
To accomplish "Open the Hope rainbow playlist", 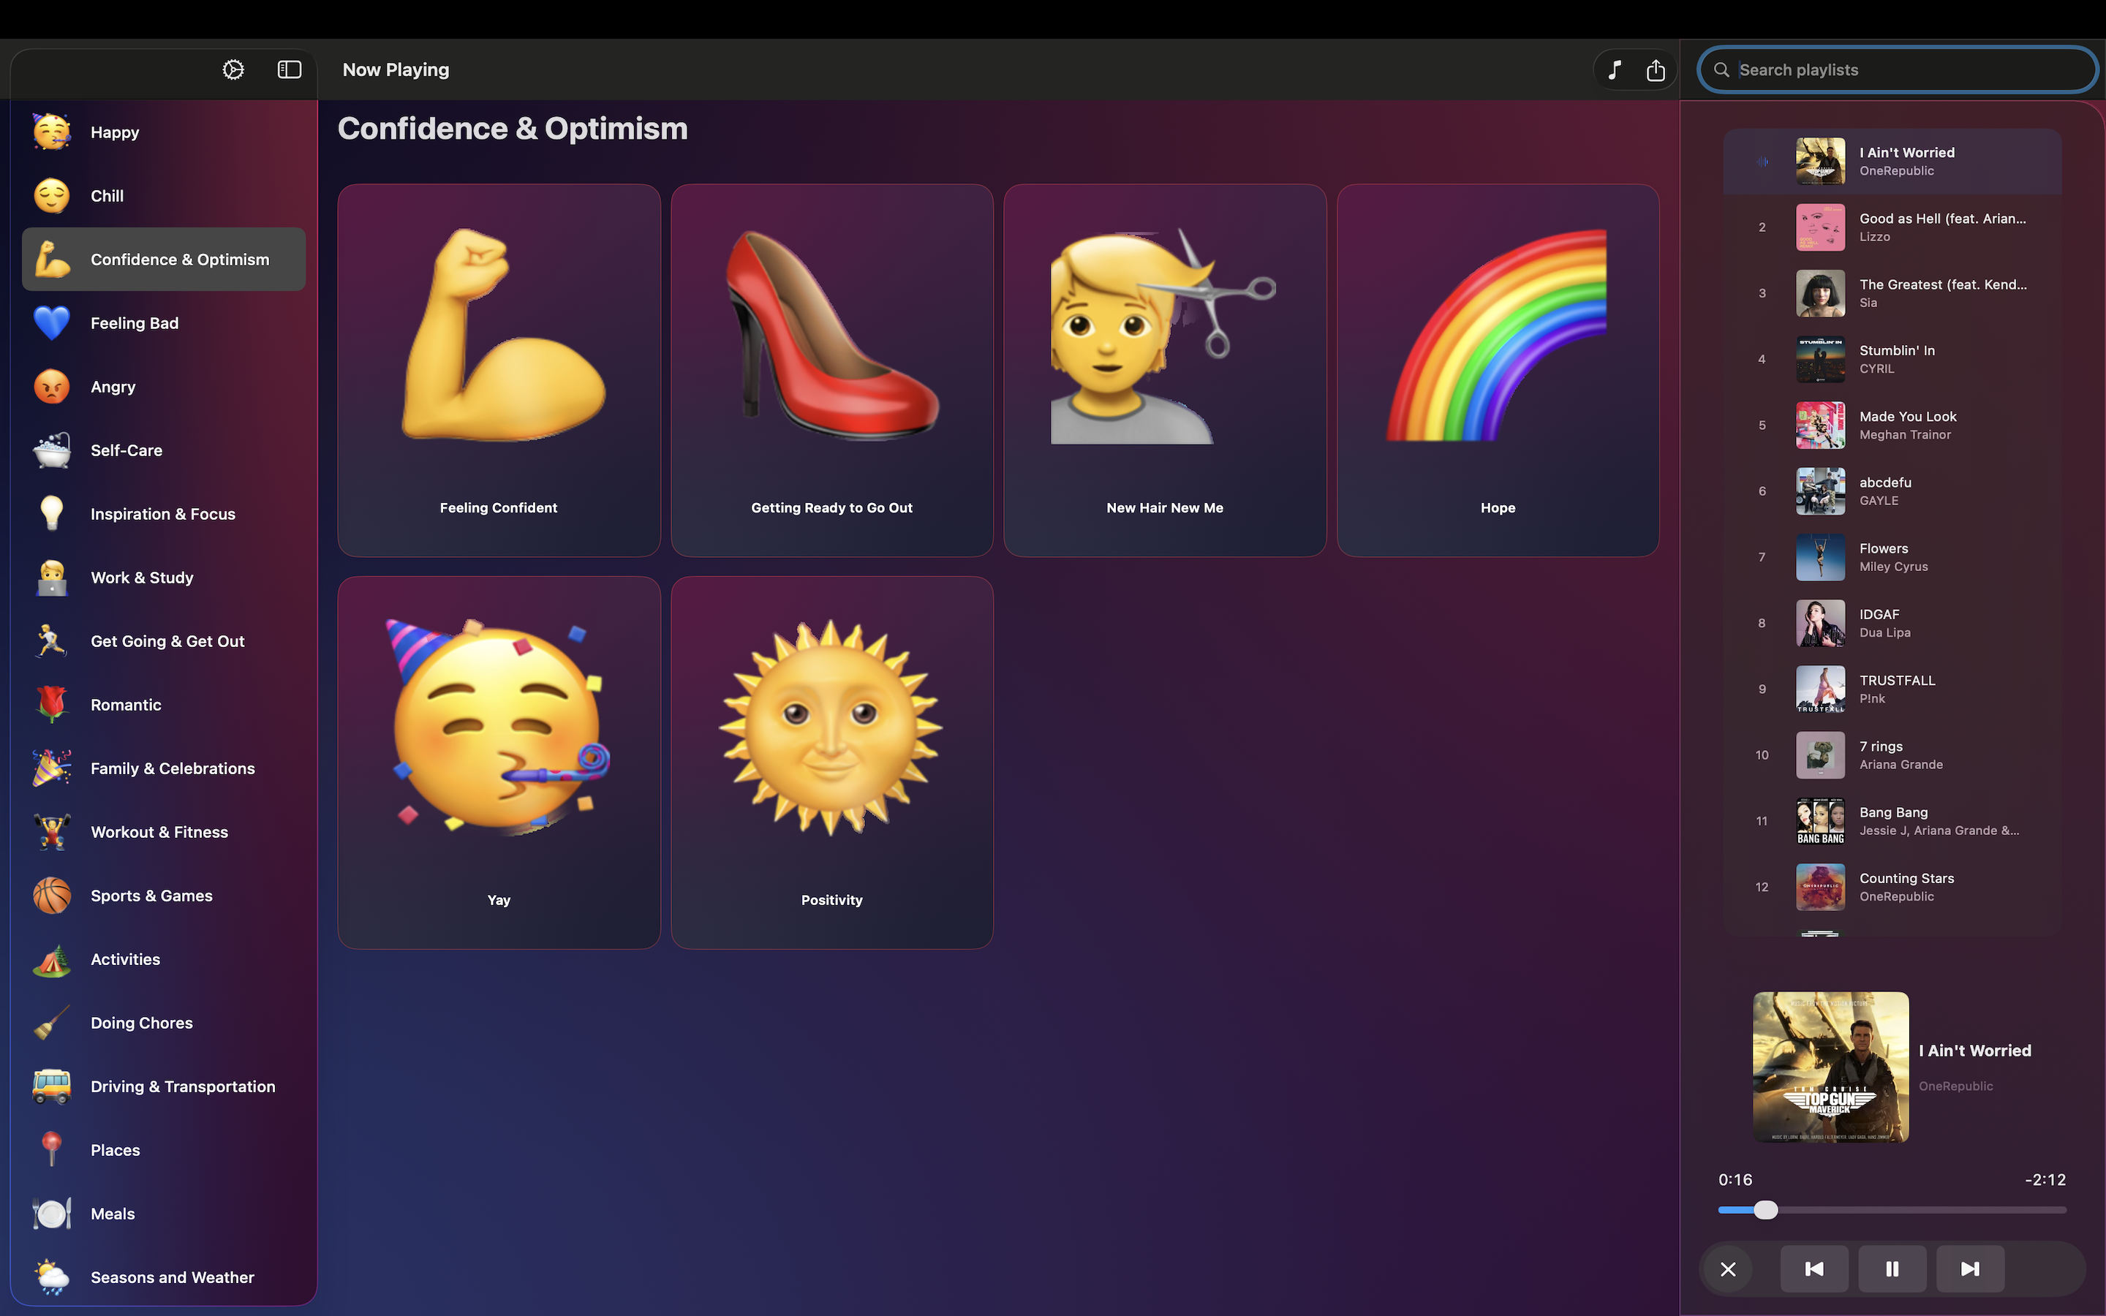I will pyautogui.click(x=1498, y=370).
